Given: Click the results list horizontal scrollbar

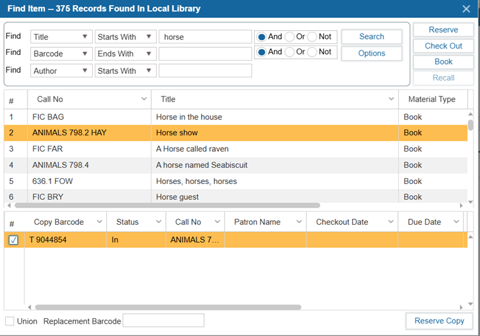Looking at the screenshot, I should tap(166, 206).
